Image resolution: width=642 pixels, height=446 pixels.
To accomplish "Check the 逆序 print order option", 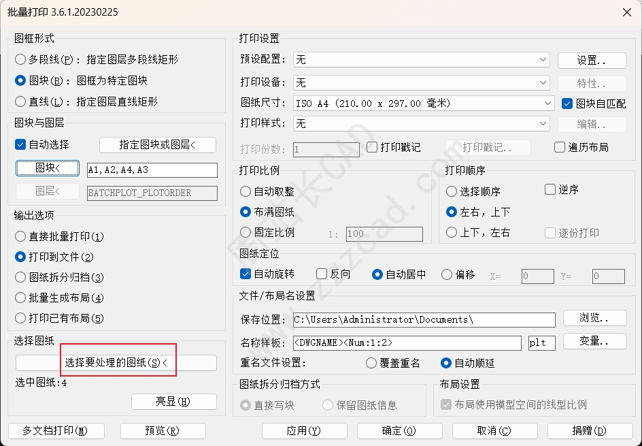I will click(x=550, y=189).
